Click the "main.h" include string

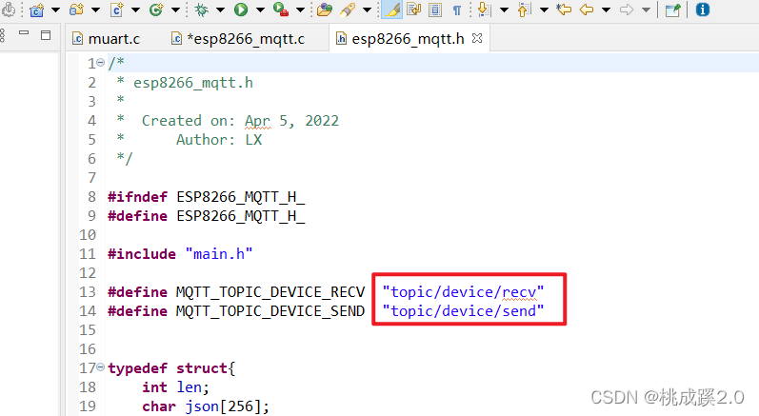point(219,254)
